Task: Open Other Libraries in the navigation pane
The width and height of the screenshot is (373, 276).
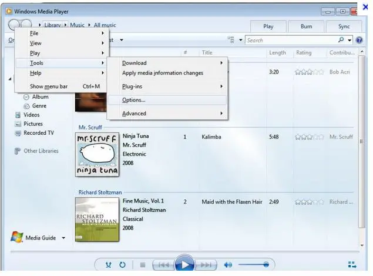Action: [41, 151]
